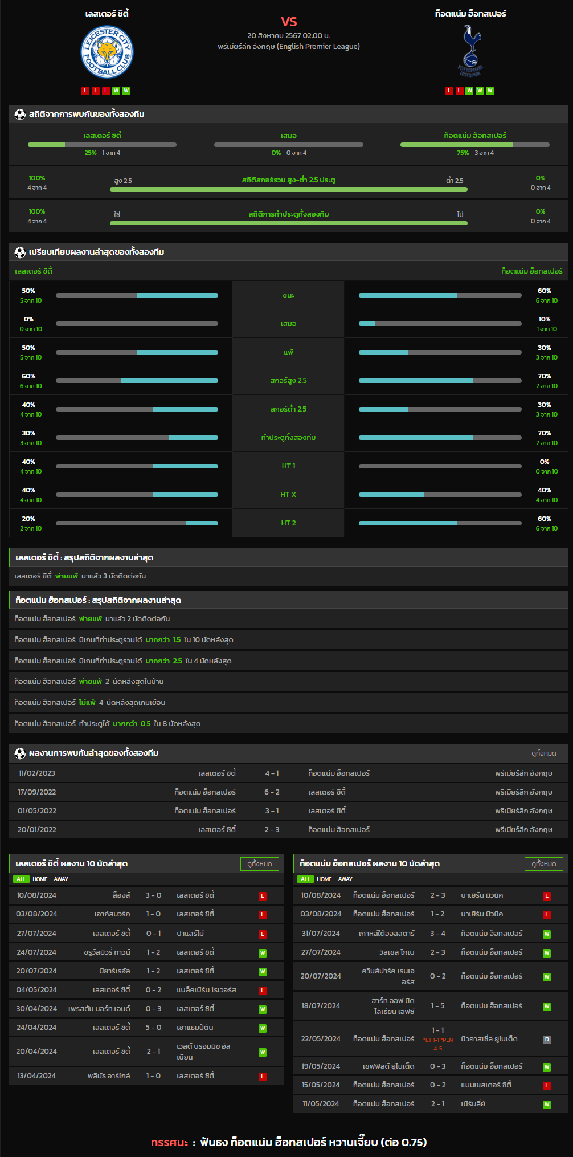The height and width of the screenshot is (1157, 573).
Task: Click the match date 20 สิงหาคม 2567 02:00 น.
Action: point(289,36)
